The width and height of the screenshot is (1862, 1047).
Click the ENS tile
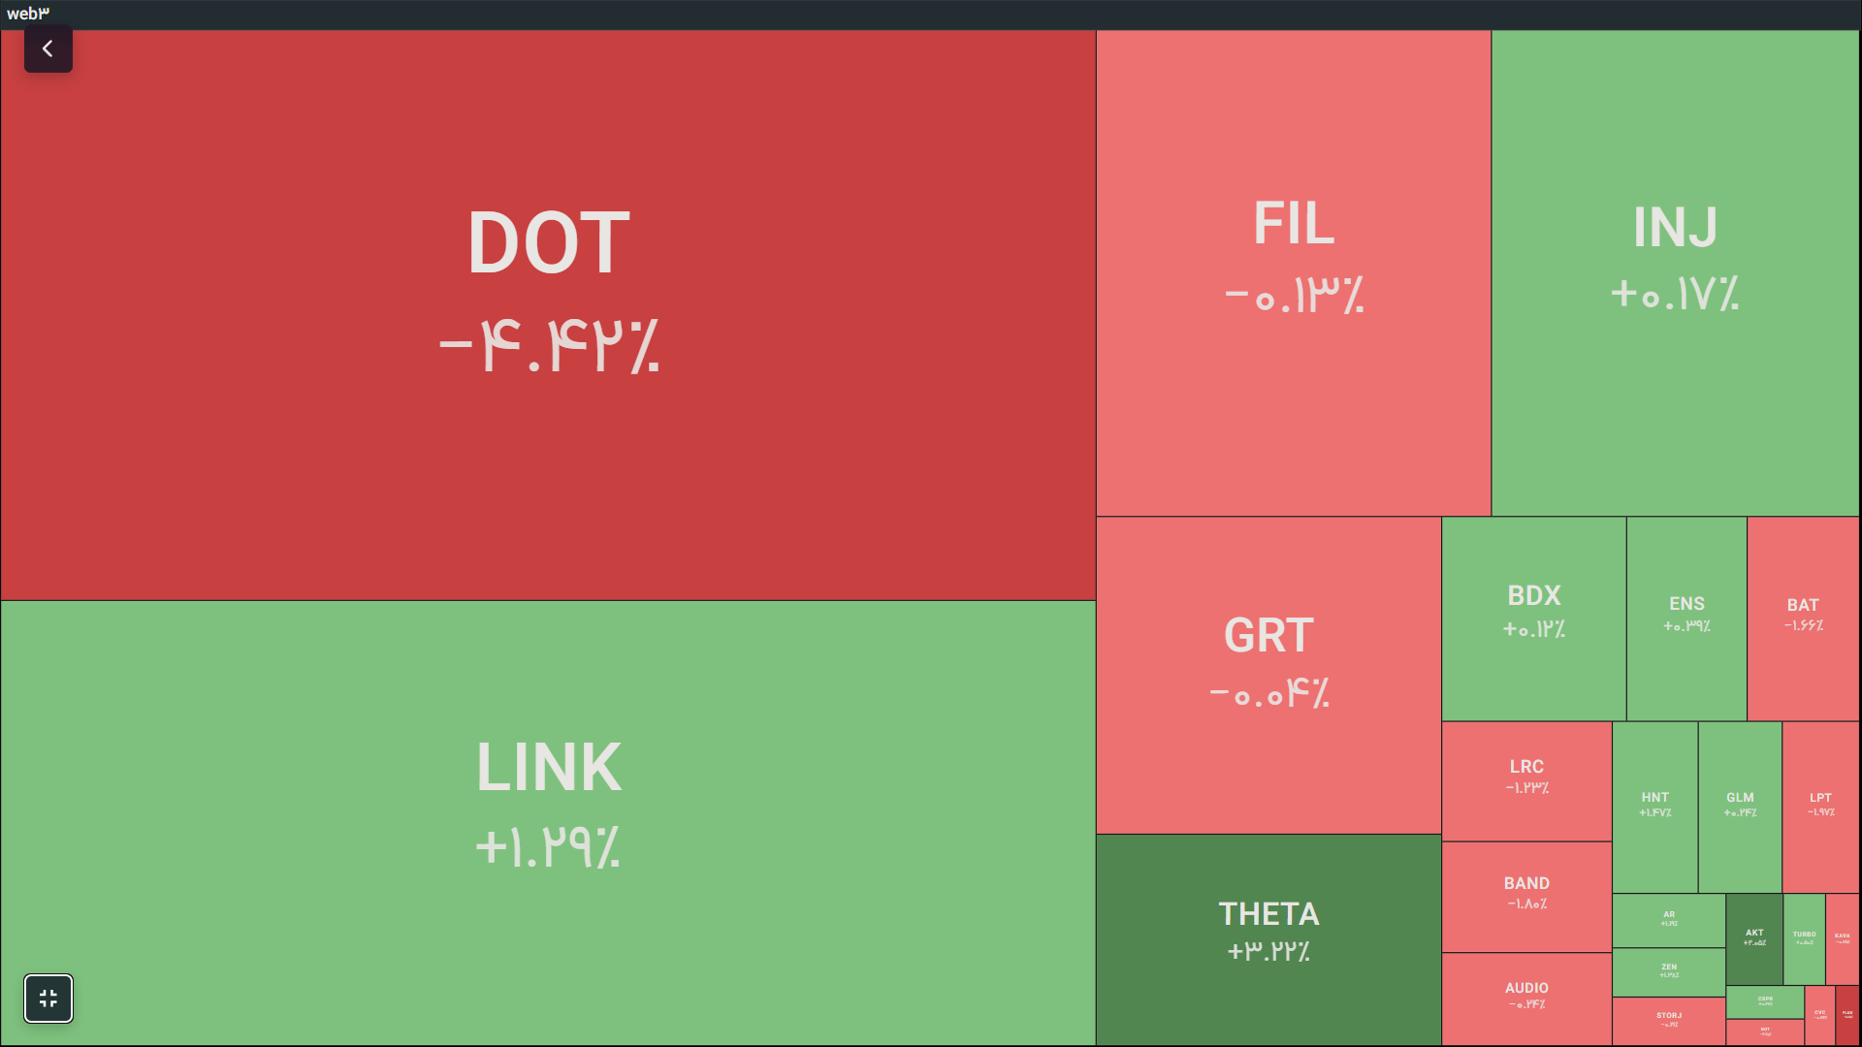[1686, 619]
